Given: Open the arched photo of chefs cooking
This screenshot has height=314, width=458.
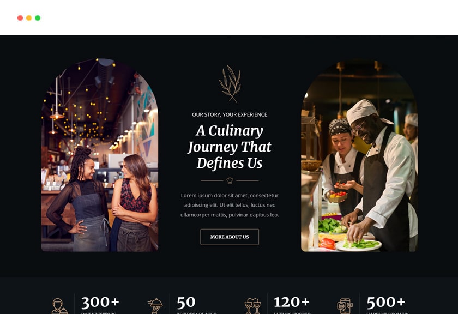Looking at the screenshot, I should click(359, 156).
